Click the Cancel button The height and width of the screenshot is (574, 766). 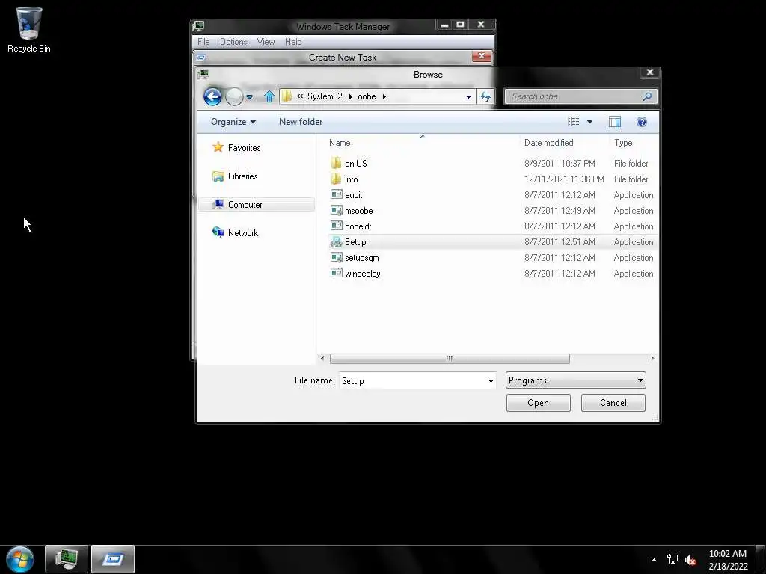[613, 403]
